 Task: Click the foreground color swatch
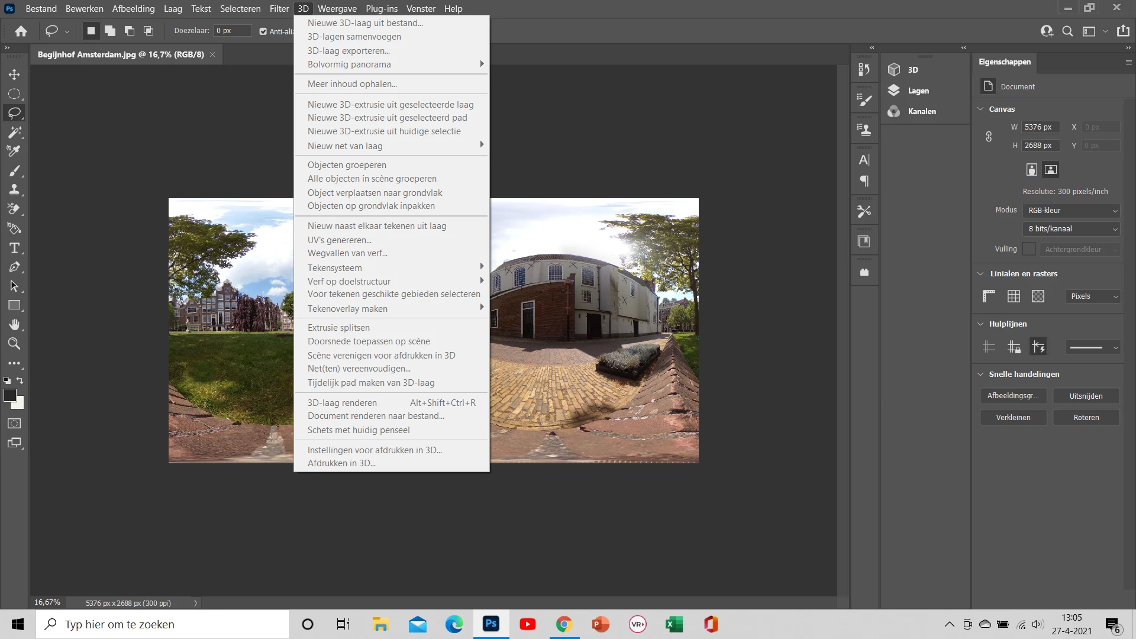click(x=9, y=395)
